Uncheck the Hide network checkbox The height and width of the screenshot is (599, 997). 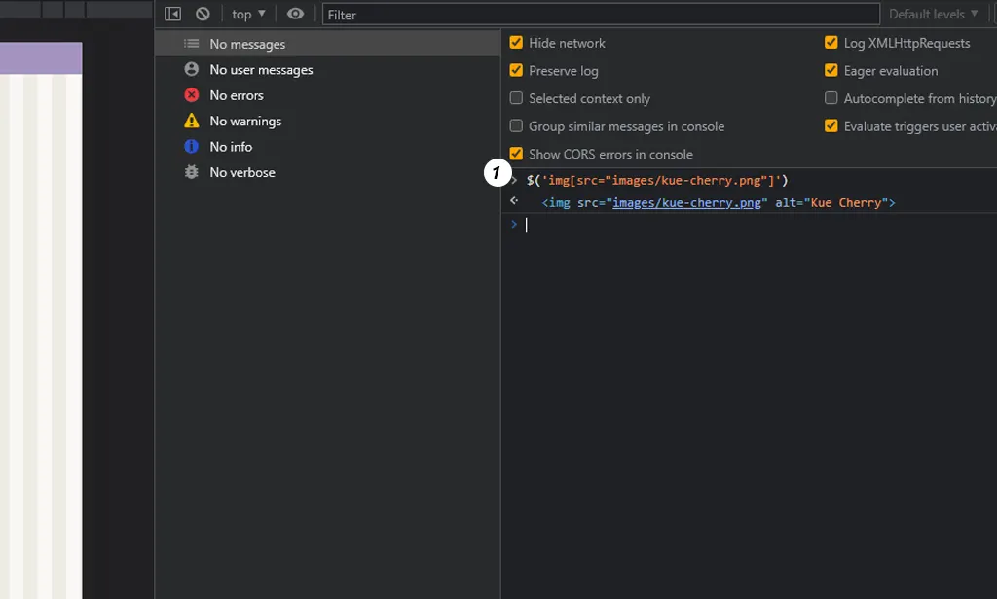click(x=516, y=43)
